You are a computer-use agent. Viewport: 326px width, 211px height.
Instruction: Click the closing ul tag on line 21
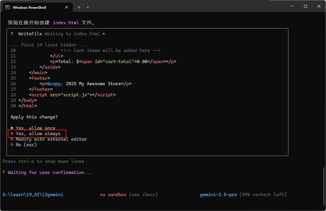[56, 56]
